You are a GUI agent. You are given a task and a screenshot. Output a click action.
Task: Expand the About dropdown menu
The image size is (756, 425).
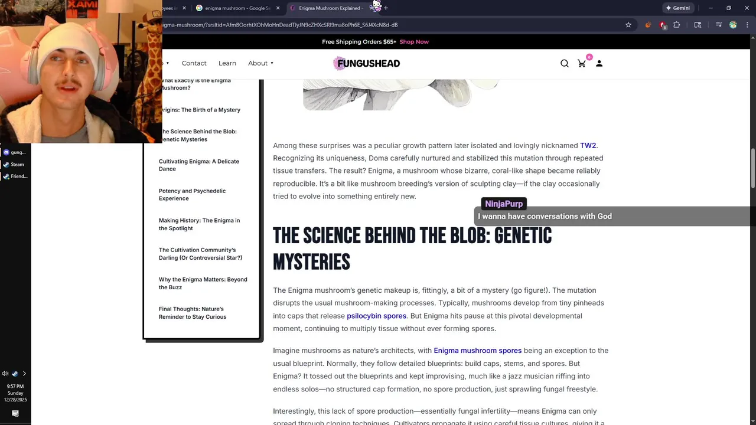pos(260,63)
